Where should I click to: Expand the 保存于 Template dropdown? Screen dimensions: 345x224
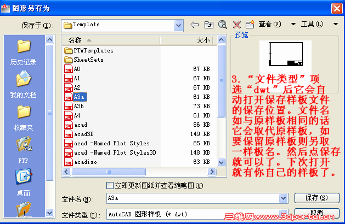pyautogui.click(x=178, y=26)
